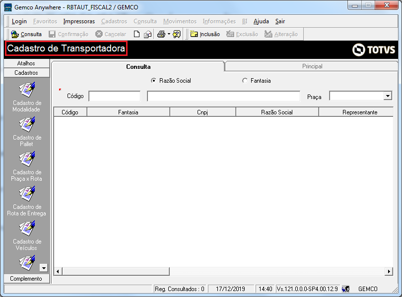
Task: Click the version Vs.121.0.0.0-SP4.00.12.9 text
Action: tap(307, 289)
